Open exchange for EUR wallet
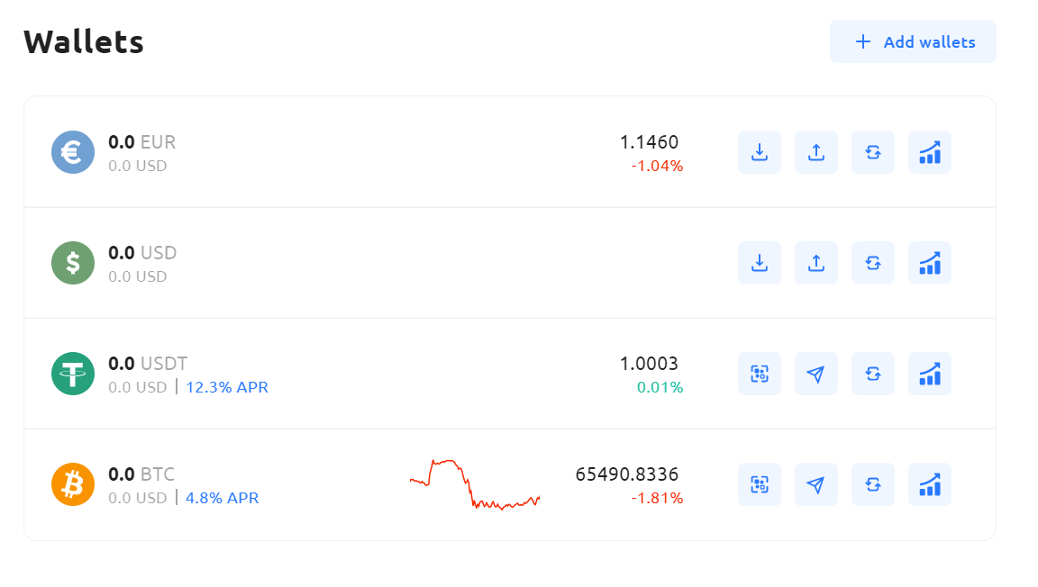 tap(873, 152)
